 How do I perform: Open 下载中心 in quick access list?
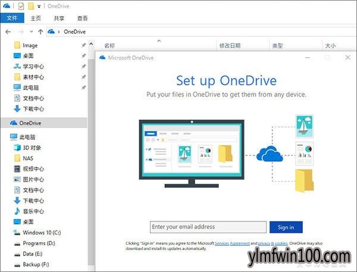[29, 109]
